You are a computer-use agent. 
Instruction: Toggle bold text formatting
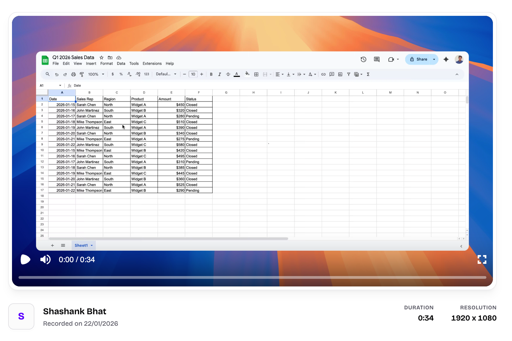click(x=211, y=74)
